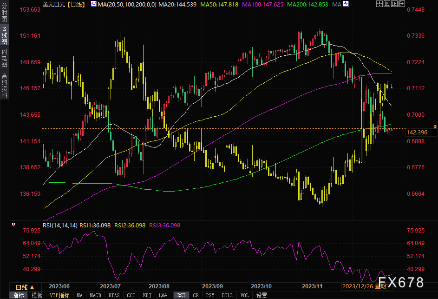Switch to the 模板 tab
The height and width of the screenshot is (299, 438).
pos(37,295)
